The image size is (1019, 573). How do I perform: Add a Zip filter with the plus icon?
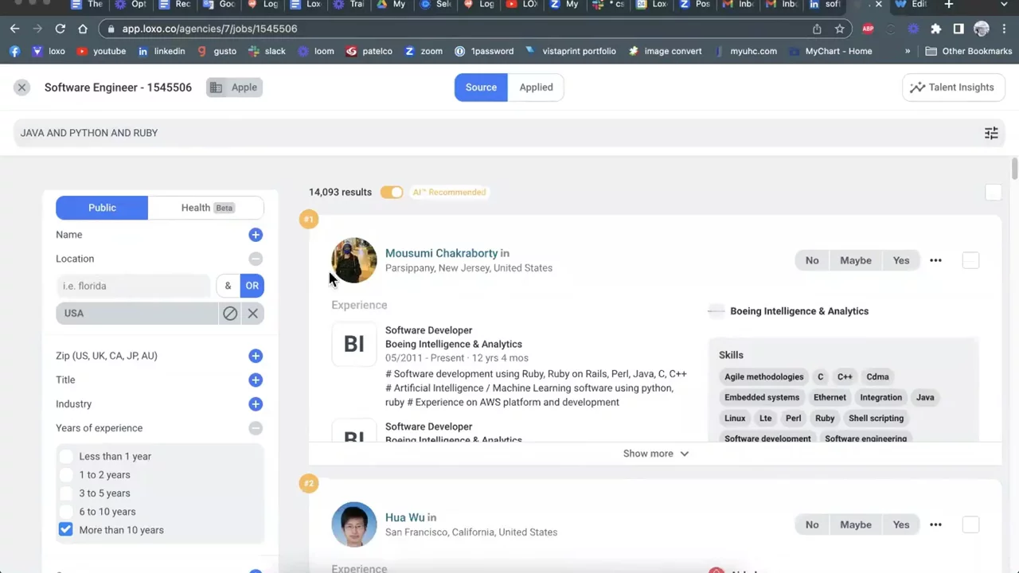pyautogui.click(x=255, y=356)
